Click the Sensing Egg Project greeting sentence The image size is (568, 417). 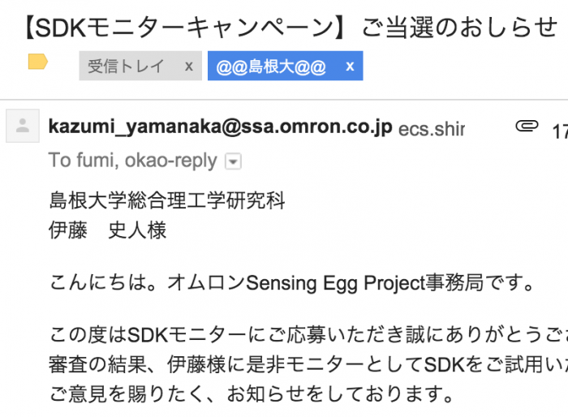pos(292,282)
